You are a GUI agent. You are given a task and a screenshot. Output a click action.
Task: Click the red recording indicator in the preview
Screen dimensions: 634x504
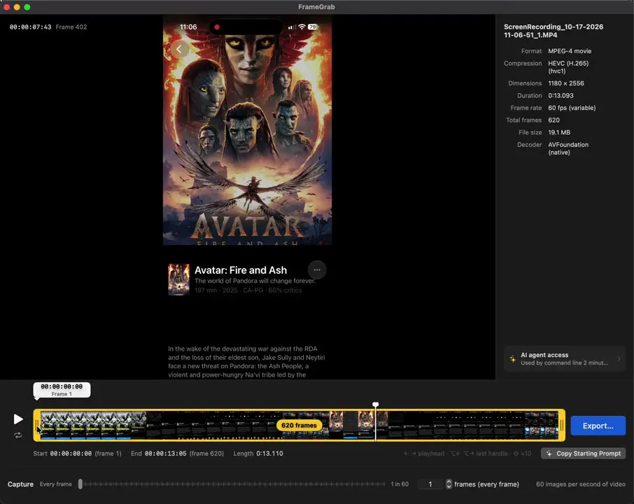coord(217,27)
